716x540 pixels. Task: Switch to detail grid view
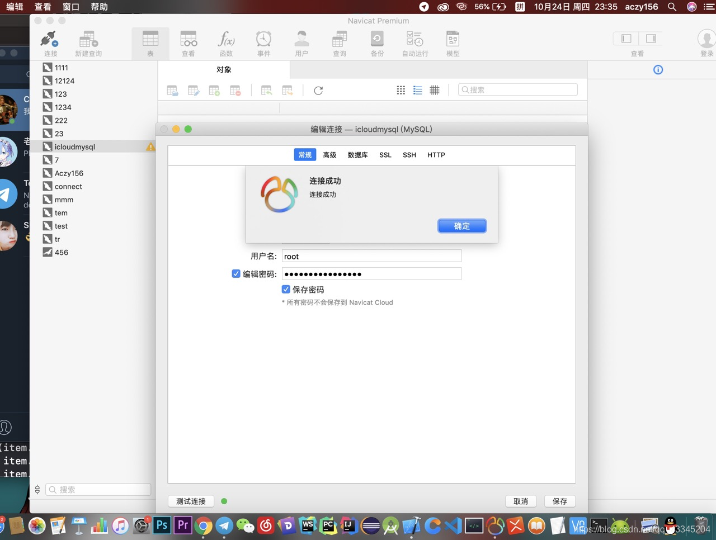(x=435, y=90)
